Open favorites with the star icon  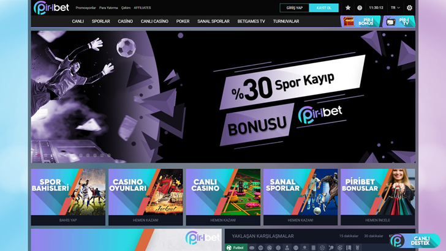[x=348, y=8]
